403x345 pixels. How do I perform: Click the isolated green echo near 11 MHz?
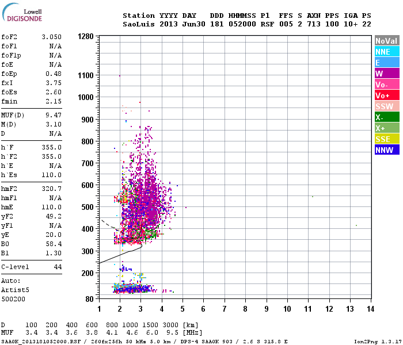(312, 197)
